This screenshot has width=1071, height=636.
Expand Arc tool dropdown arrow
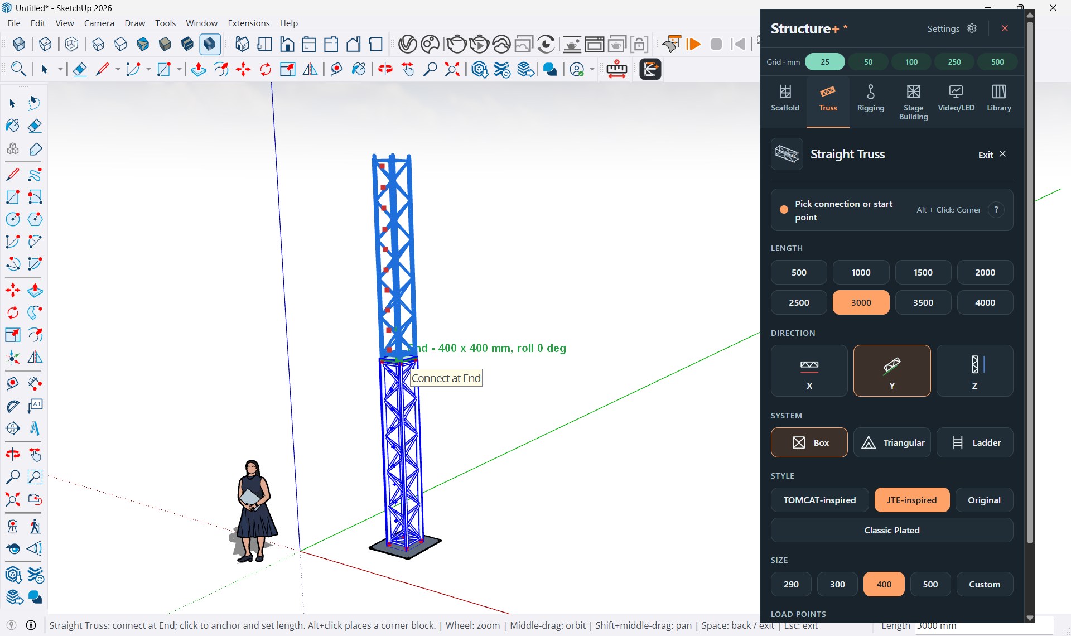click(148, 69)
